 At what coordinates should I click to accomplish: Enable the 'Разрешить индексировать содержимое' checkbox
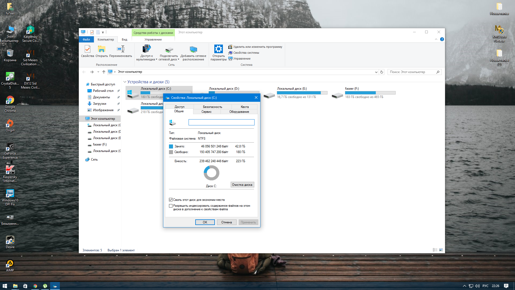(x=171, y=206)
